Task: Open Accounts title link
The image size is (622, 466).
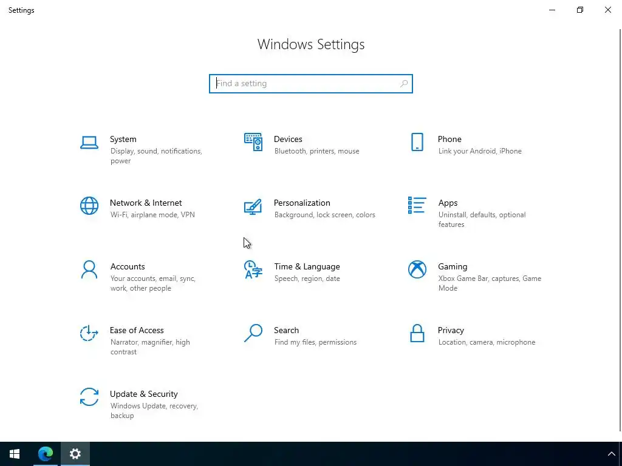Action: tap(128, 267)
